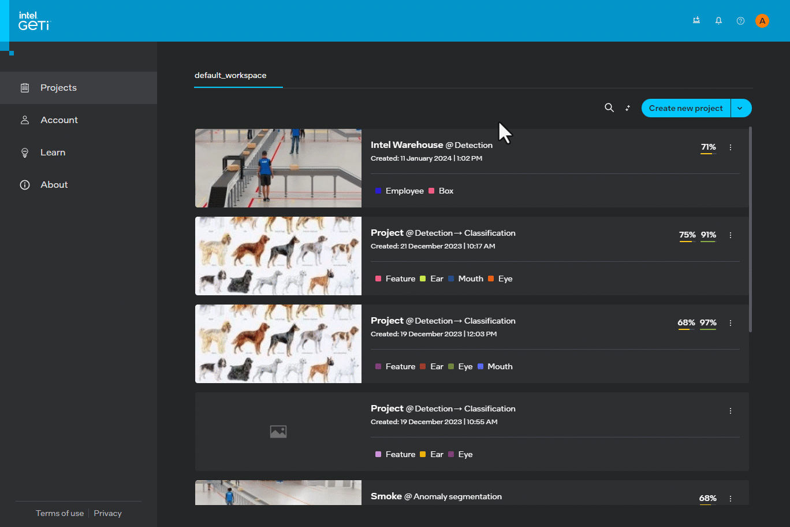Follow the Terms of use link

click(x=59, y=513)
